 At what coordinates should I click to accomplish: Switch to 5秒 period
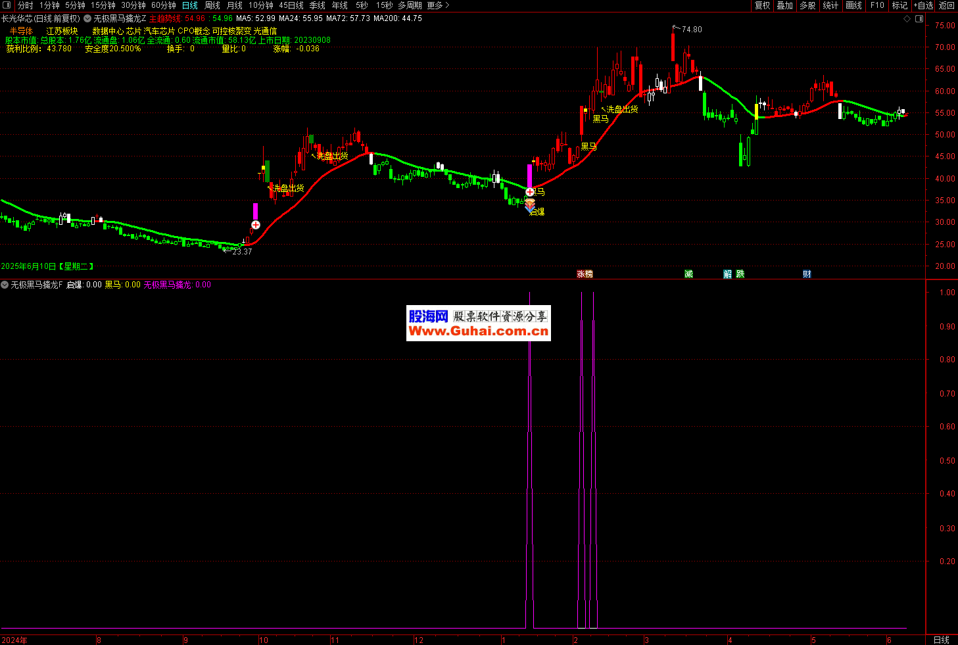(x=362, y=5)
